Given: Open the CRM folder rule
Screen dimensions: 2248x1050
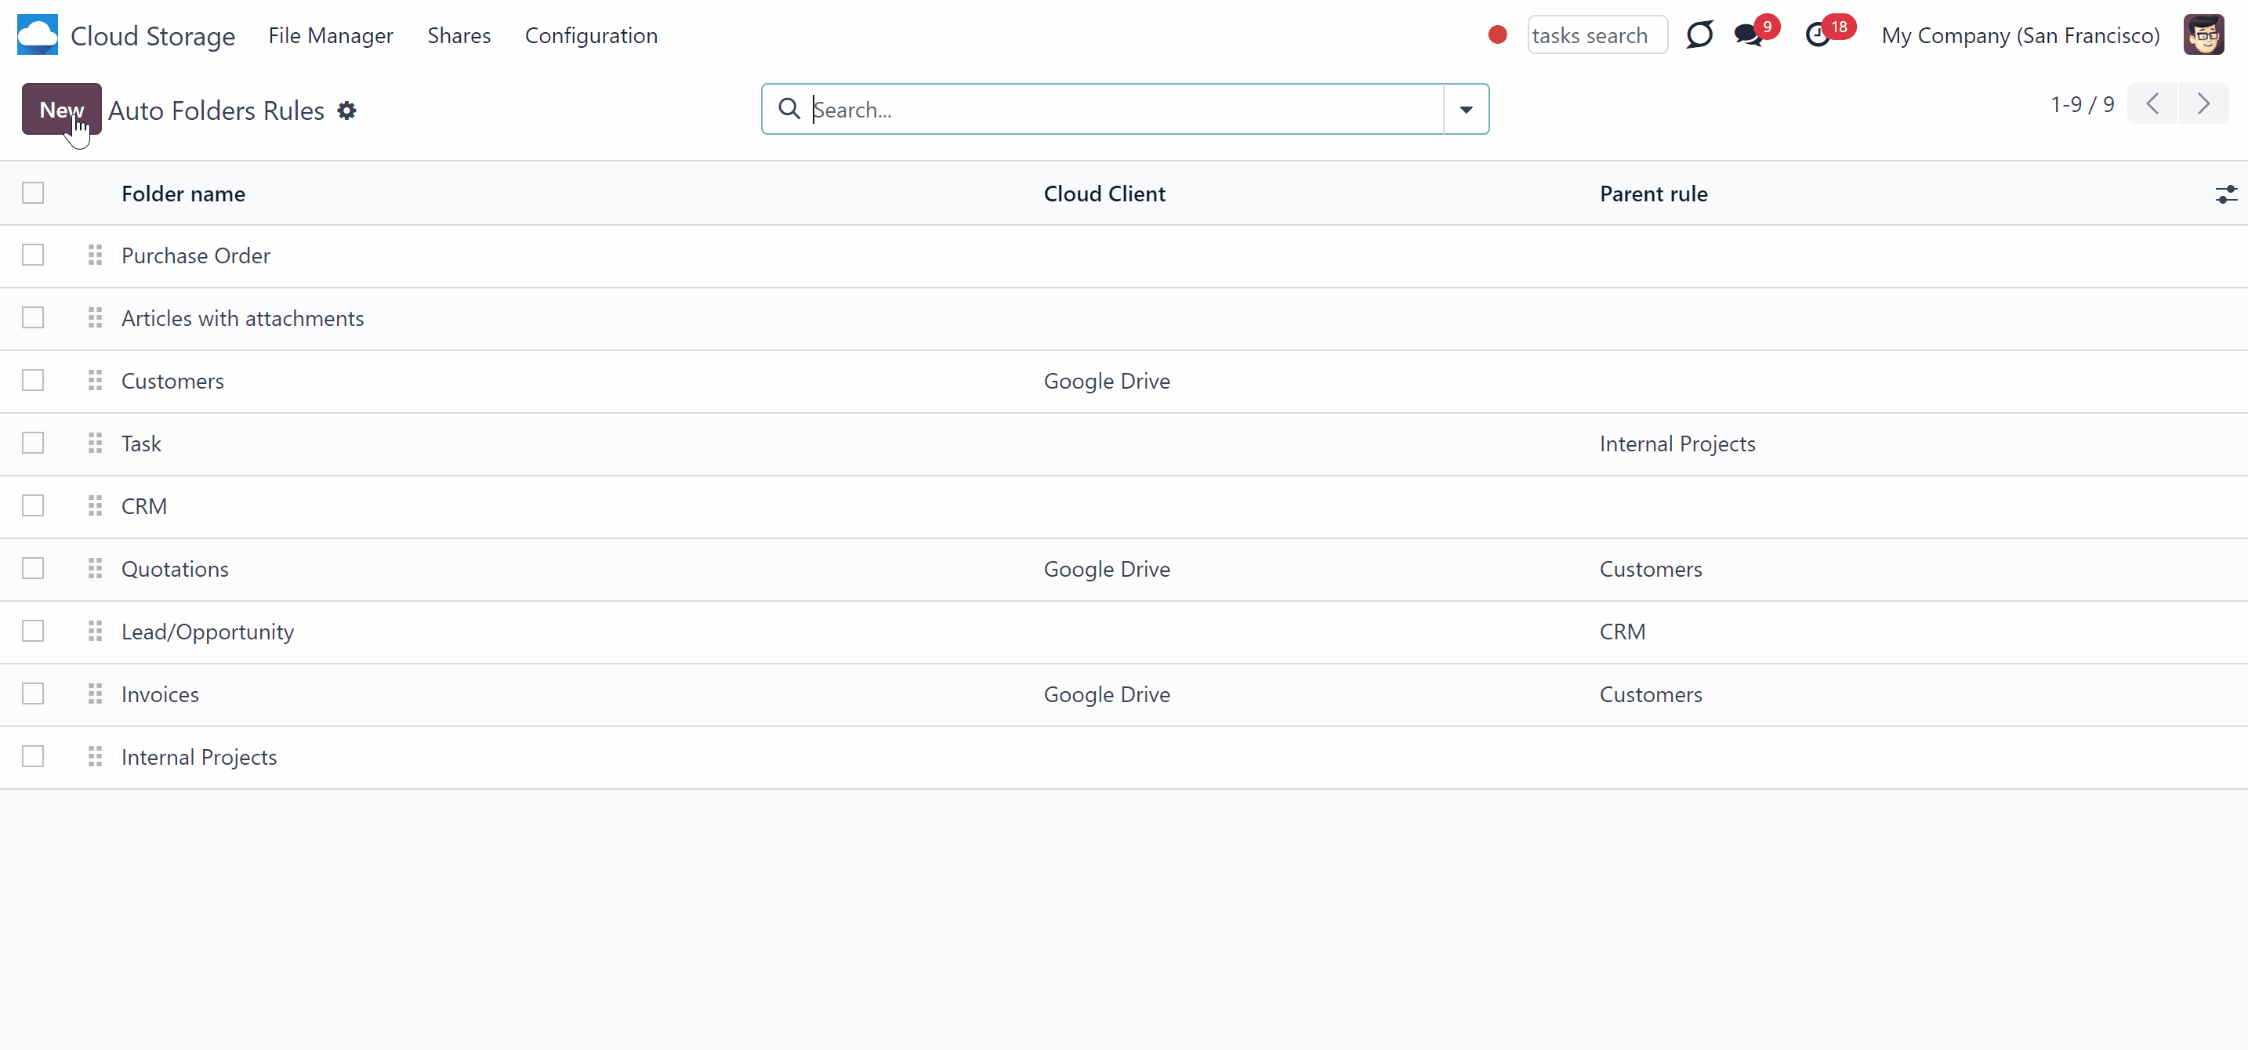Looking at the screenshot, I should [144, 507].
